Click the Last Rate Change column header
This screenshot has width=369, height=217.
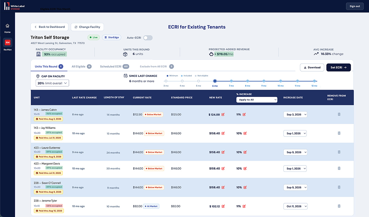84,98
